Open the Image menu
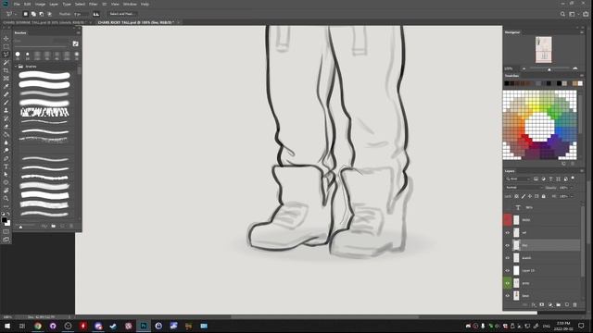The image size is (593, 333). point(40,4)
